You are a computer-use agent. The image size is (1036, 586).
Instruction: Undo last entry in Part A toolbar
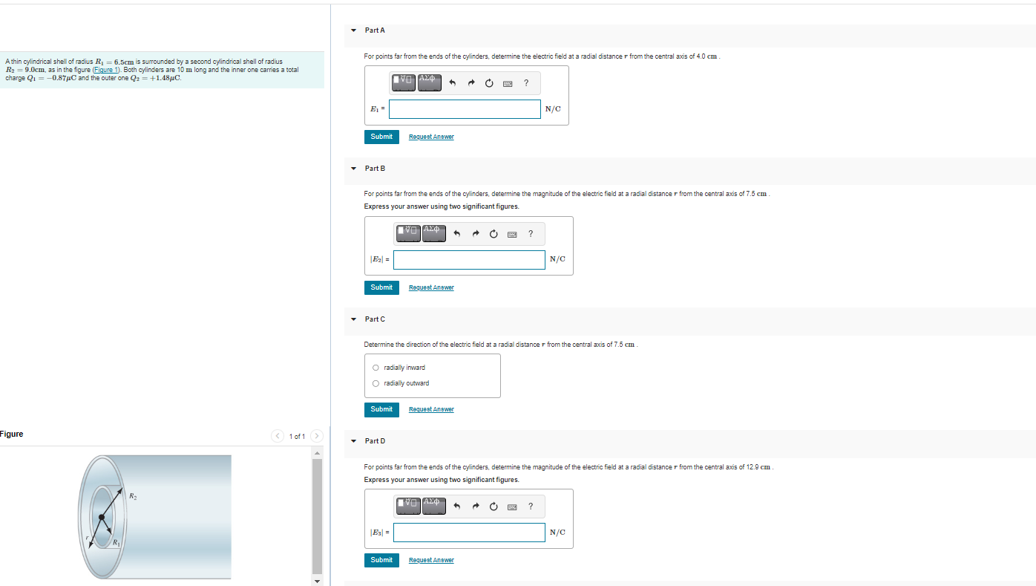(453, 83)
